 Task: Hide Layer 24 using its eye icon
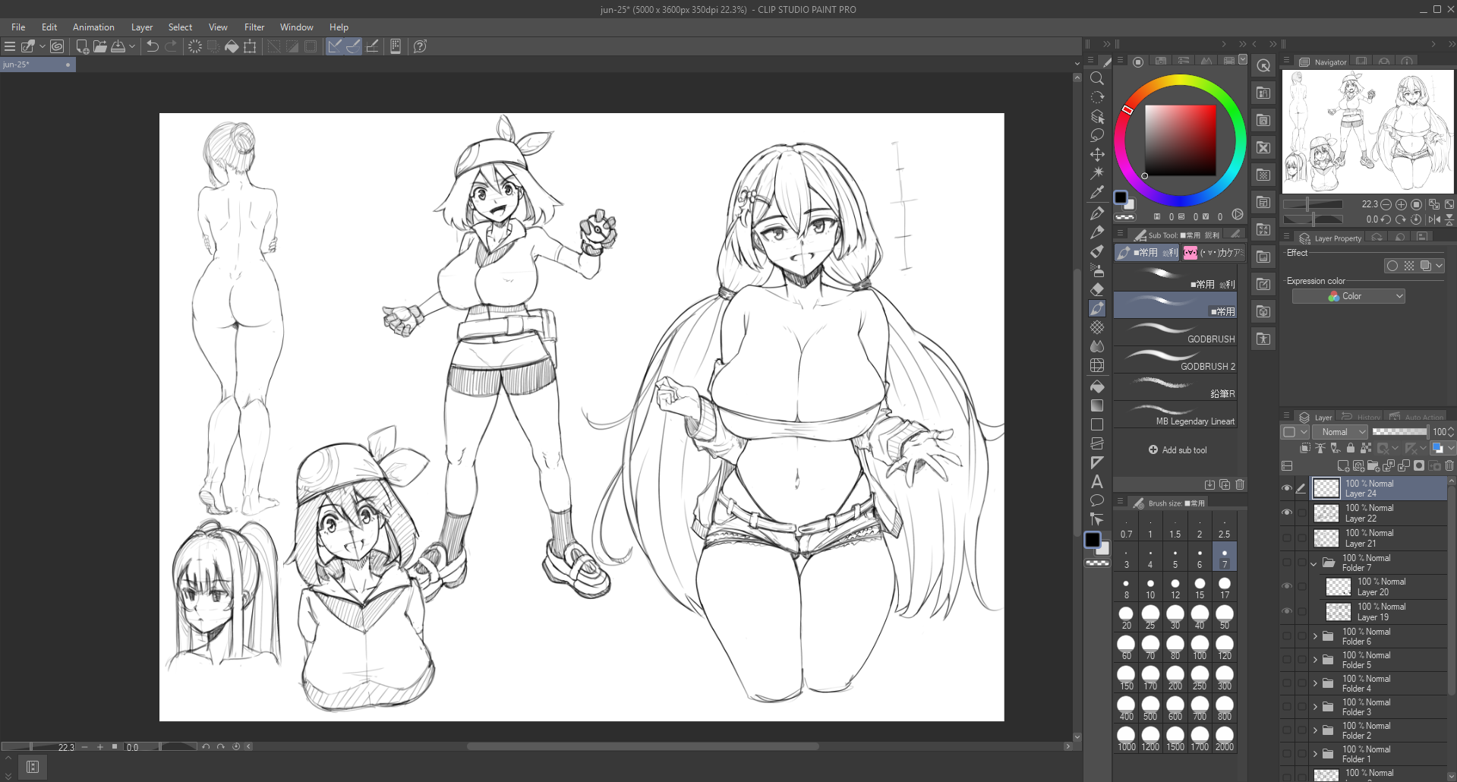pos(1287,488)
